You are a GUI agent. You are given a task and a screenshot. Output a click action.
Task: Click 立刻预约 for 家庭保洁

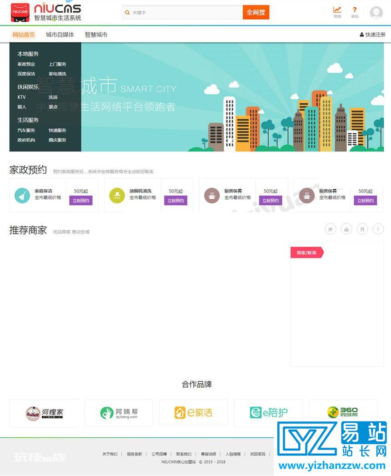coord(81,200)
